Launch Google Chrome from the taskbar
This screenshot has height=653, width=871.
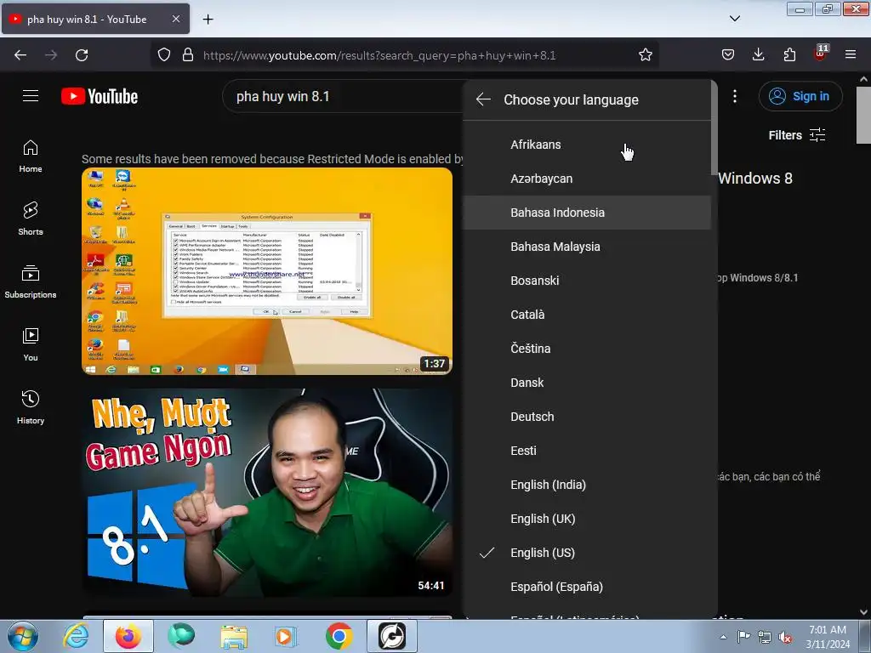[339, 636]
